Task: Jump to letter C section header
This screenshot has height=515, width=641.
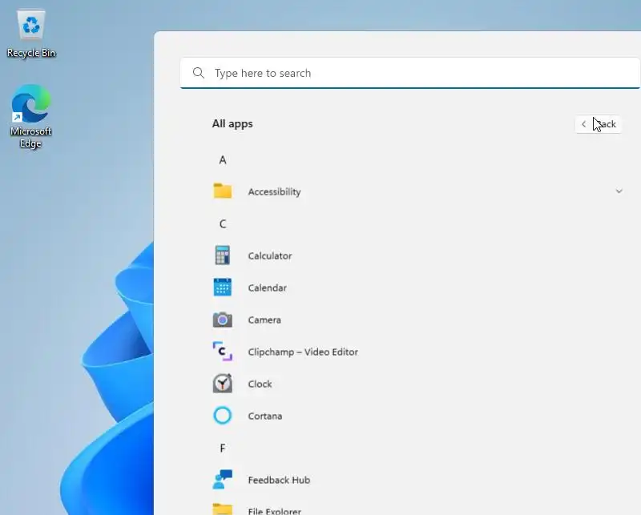Action: click(223, 224)
